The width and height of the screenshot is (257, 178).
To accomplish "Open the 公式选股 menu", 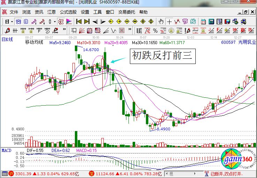I will pos(68,12).
